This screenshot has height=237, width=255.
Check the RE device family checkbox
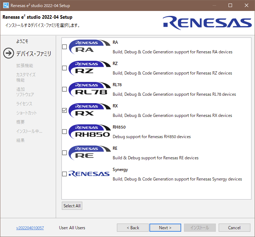tap(65, 153)
